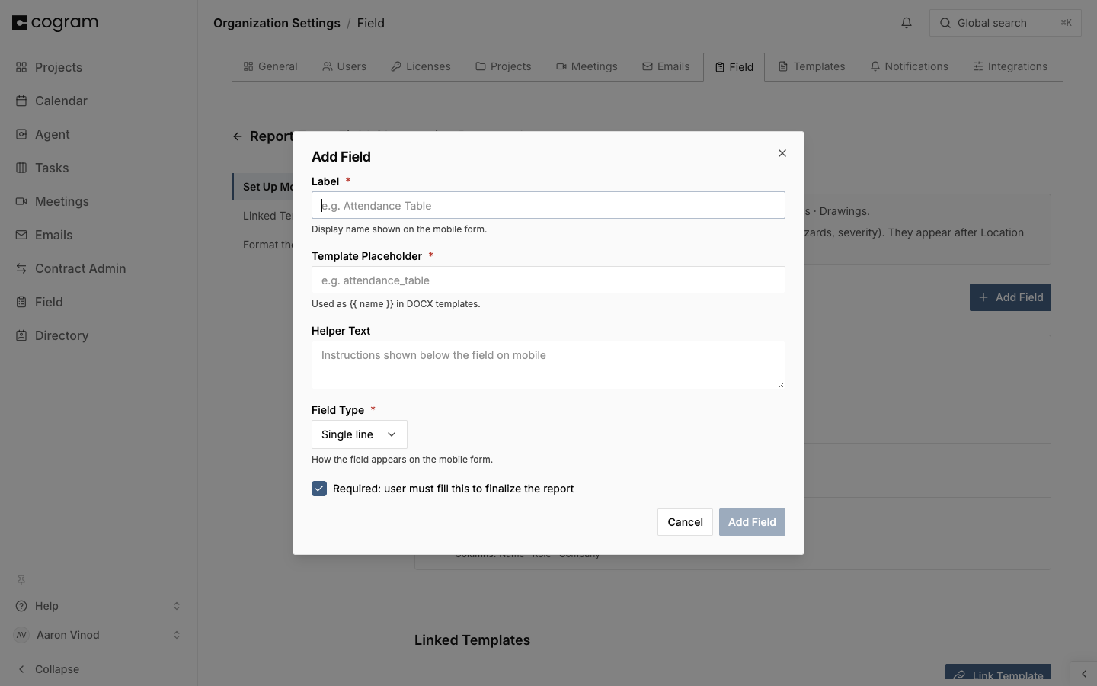Close the Add Field dialog
The image size is (1097, 686).
[782, 153]
